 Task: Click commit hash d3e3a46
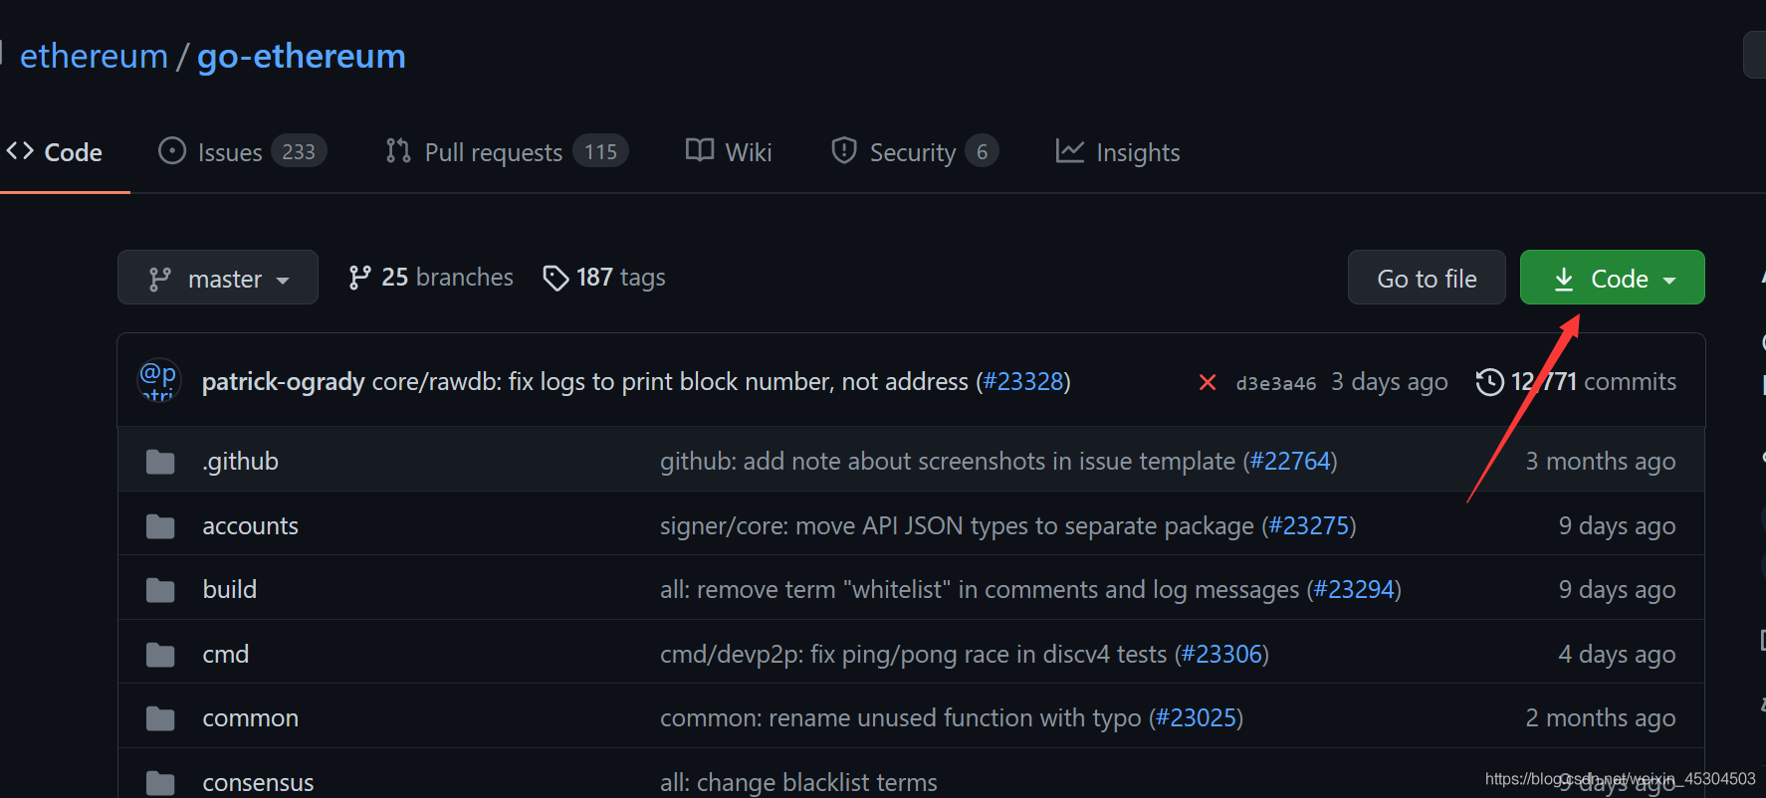(1275, 383)
